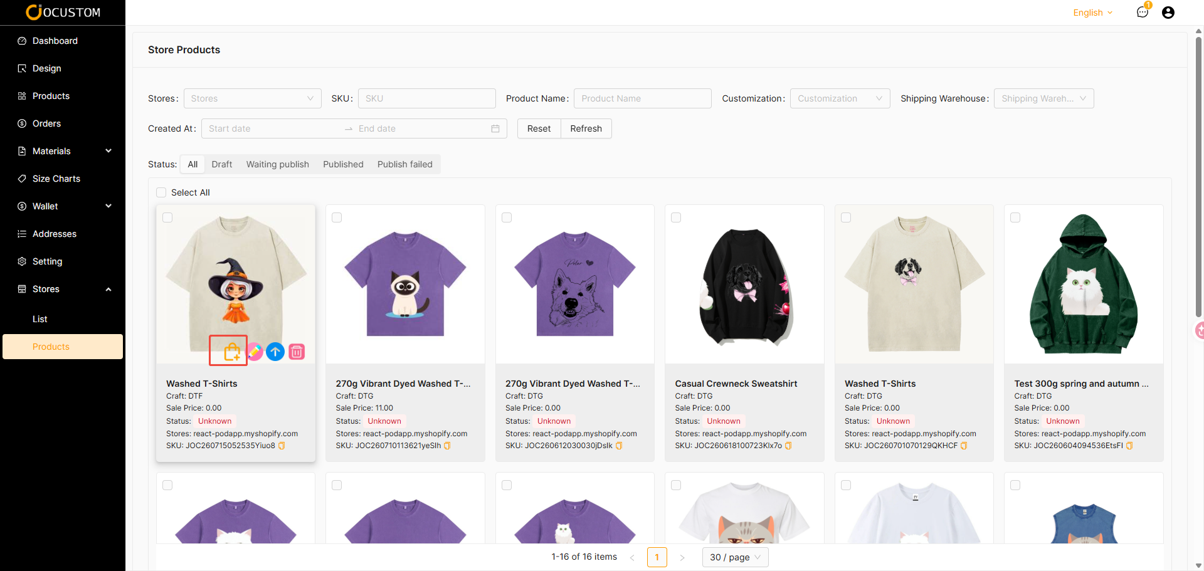Click the calendar icon in the Created At field

coord(495,128)
